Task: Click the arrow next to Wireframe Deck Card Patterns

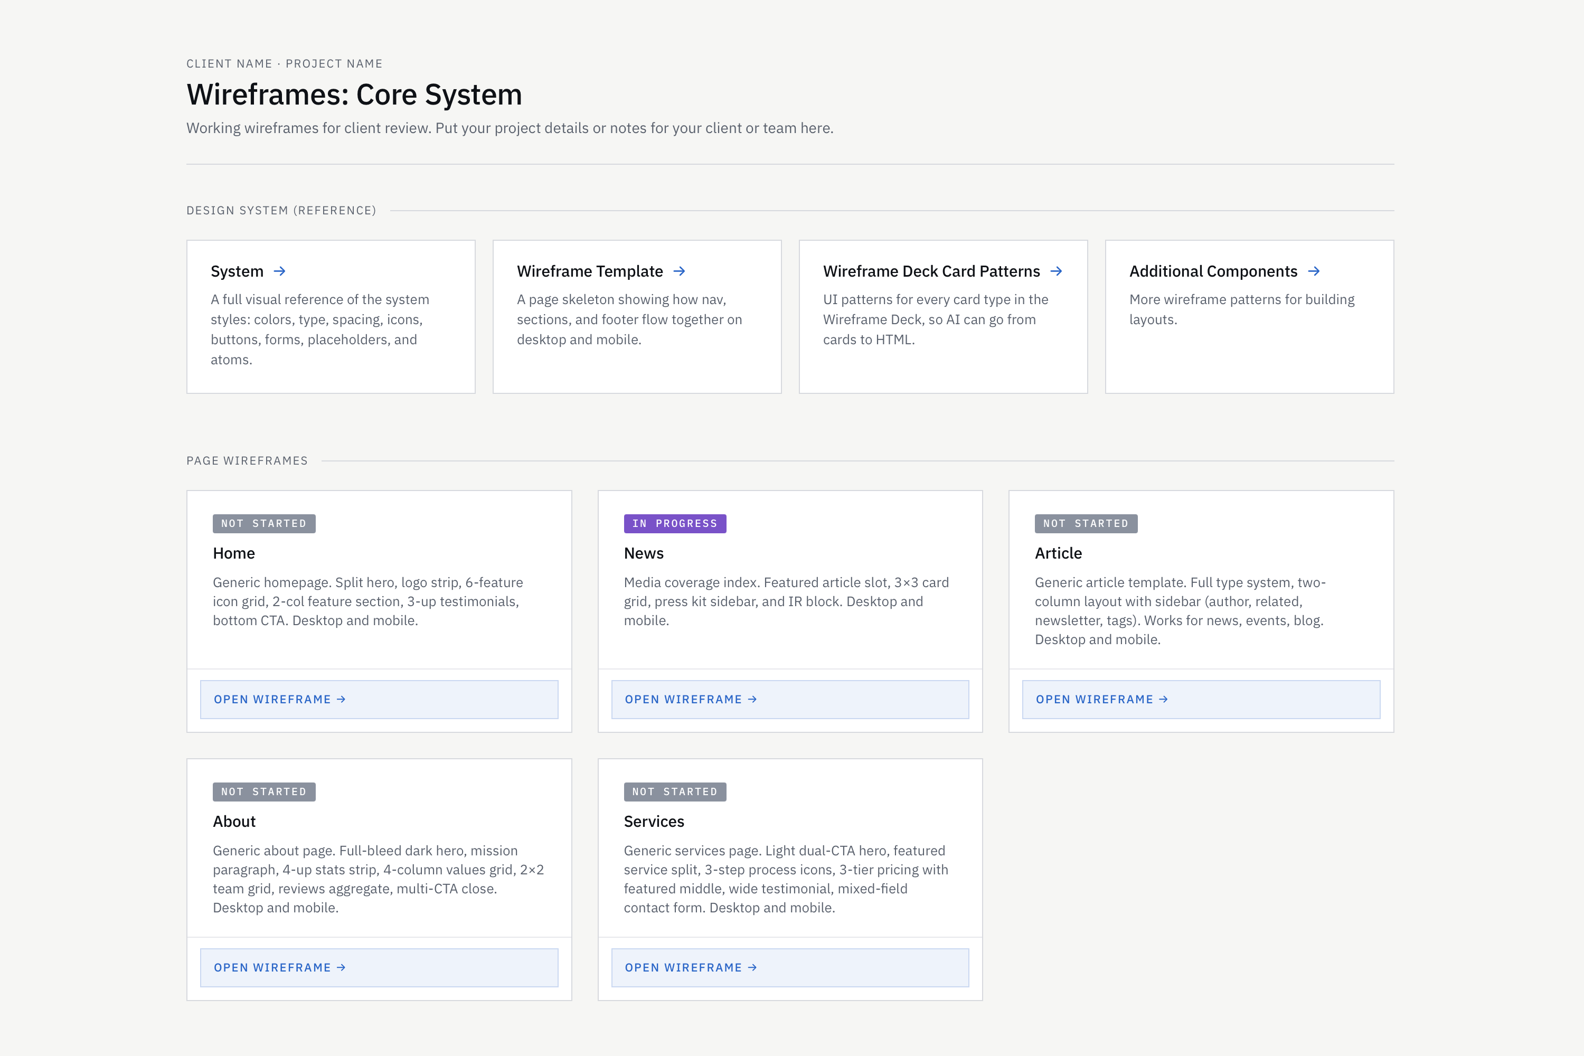Action: tap(1056, 271)
